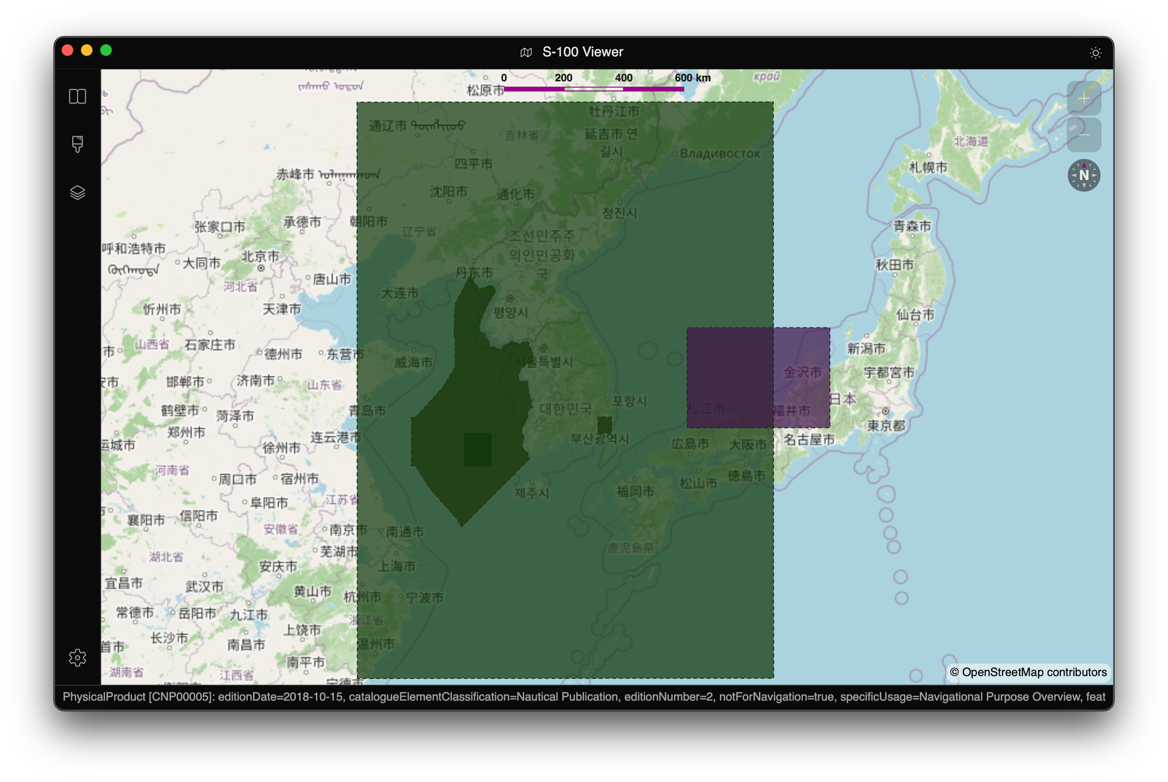Click the OpenStreetMap contributors attribution
The width and height of the screenshot is (1168, 782).
(1028, 672)
